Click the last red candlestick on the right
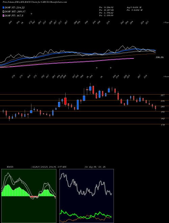The image size is (169, 223). (x=155, y=107)
